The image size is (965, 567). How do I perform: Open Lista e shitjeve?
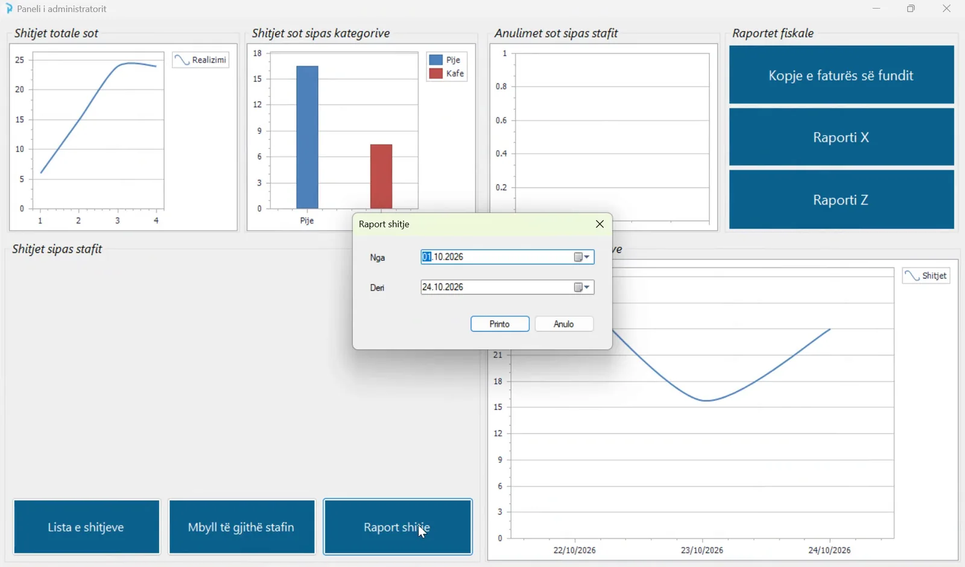(86, 527)
